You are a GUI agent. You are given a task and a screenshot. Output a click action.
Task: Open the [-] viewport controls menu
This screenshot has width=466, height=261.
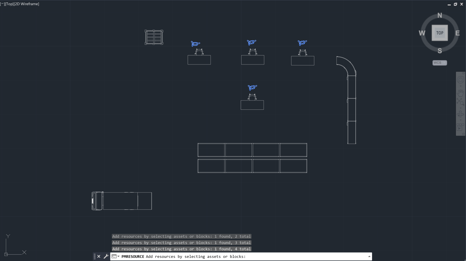2,4
